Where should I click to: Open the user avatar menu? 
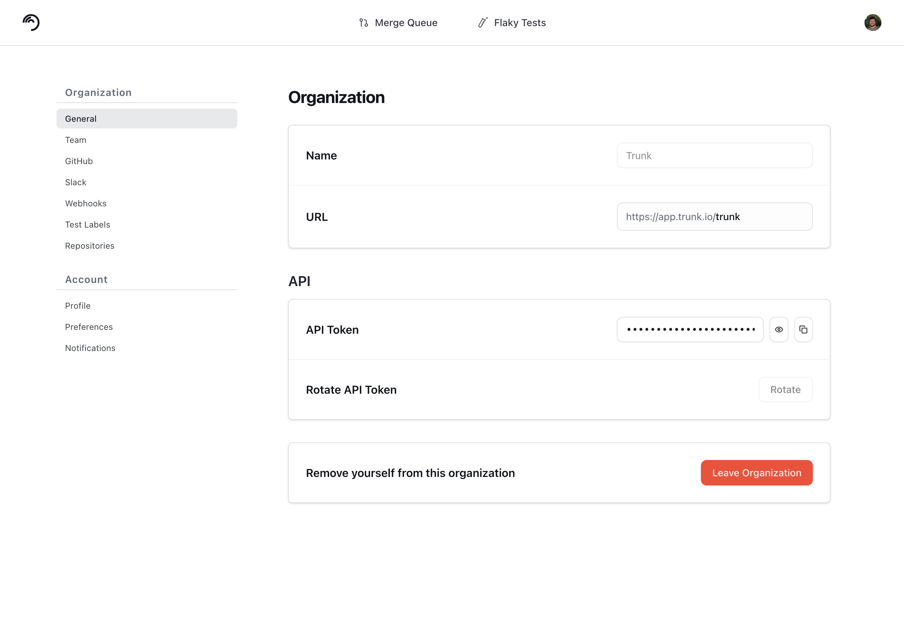pos(873,23)
